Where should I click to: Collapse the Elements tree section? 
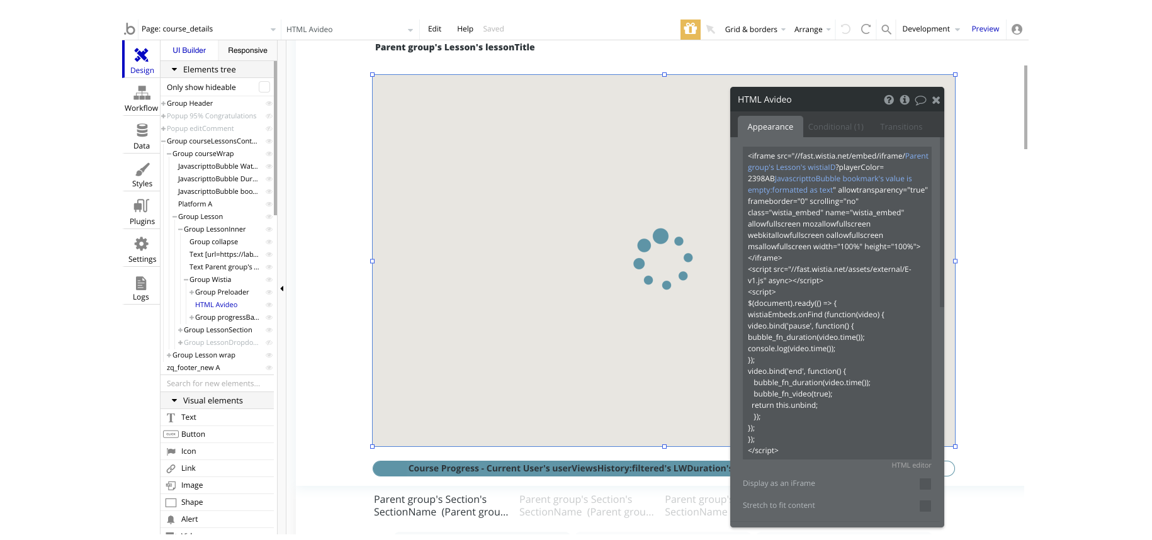point(174,70)
